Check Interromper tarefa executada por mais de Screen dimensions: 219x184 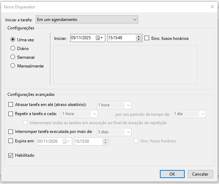(x=10, y=132)
